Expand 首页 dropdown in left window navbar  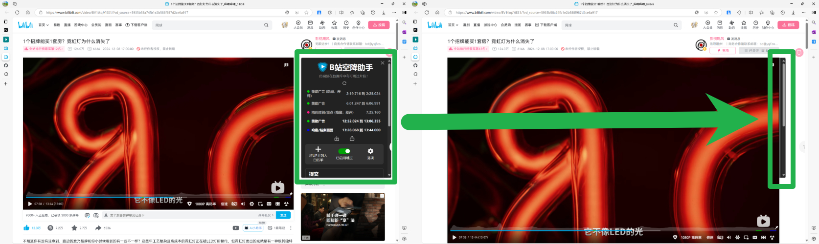coord(44,25)
